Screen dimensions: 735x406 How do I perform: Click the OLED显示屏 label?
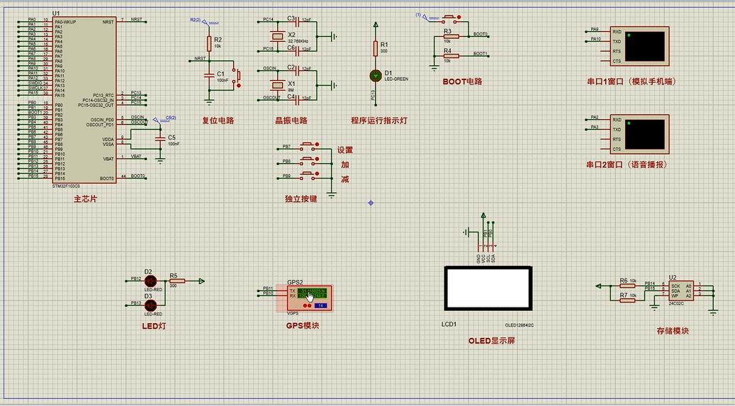[x=492, y=341]
